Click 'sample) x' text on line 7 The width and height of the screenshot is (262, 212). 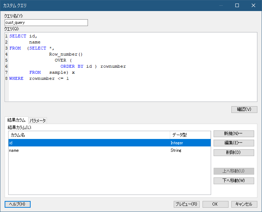62,72
